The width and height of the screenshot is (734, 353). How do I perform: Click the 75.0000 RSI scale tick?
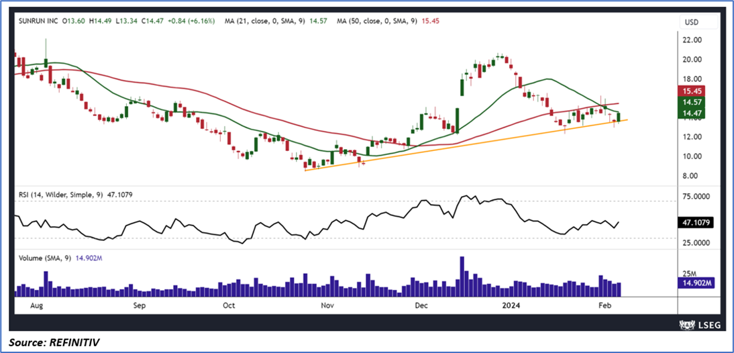[x=697, y=197]
